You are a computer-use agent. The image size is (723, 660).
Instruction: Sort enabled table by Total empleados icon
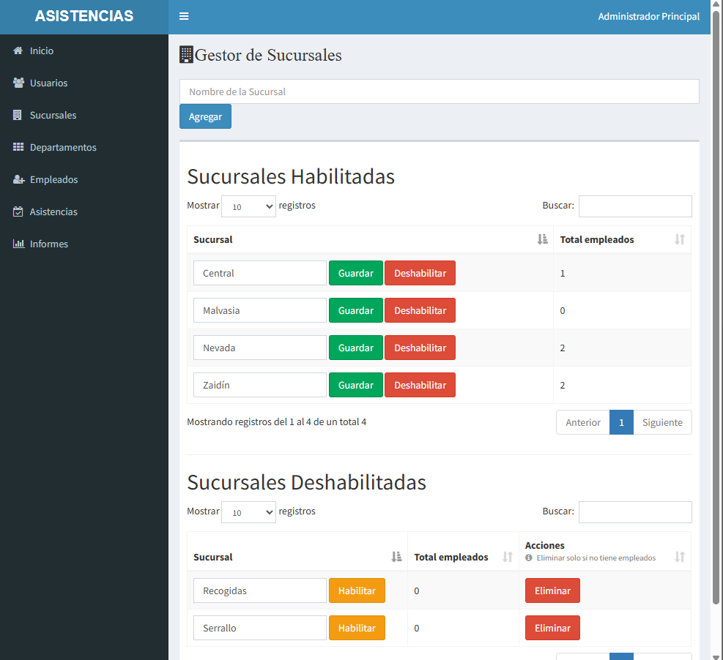pos(679,239)
